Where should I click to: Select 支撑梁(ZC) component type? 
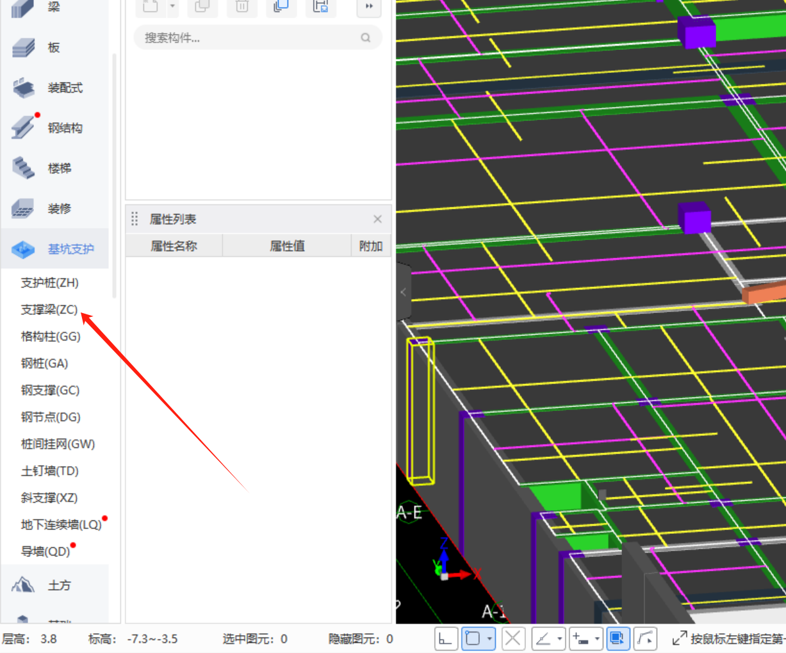49,309
